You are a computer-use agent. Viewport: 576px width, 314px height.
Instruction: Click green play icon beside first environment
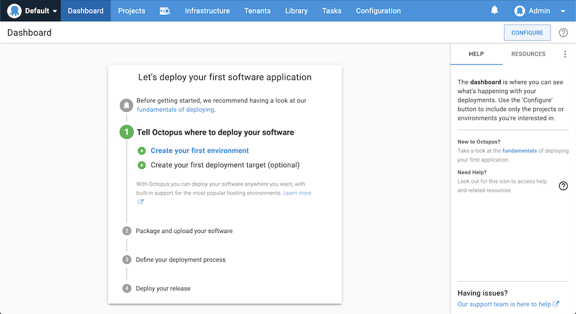tap(142, 151)
